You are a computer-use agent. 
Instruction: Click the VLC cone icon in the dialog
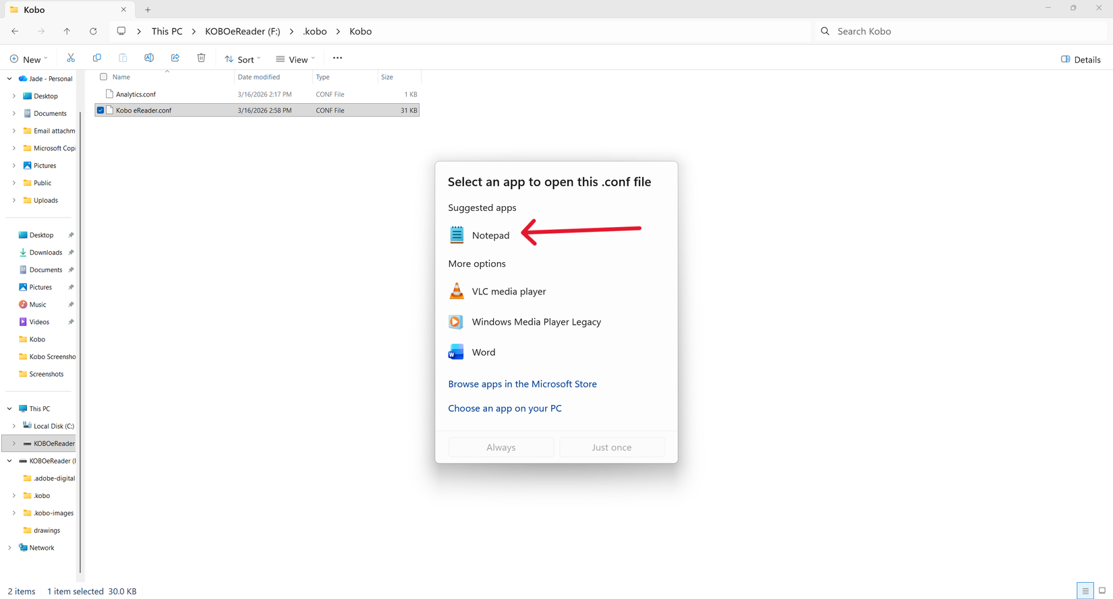457,291
